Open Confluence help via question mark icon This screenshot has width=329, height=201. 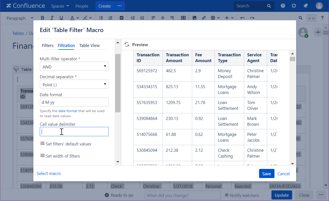click(x=283, y=6)
